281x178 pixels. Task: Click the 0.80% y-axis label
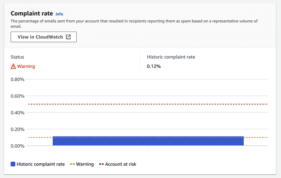(x=18, y=79)
